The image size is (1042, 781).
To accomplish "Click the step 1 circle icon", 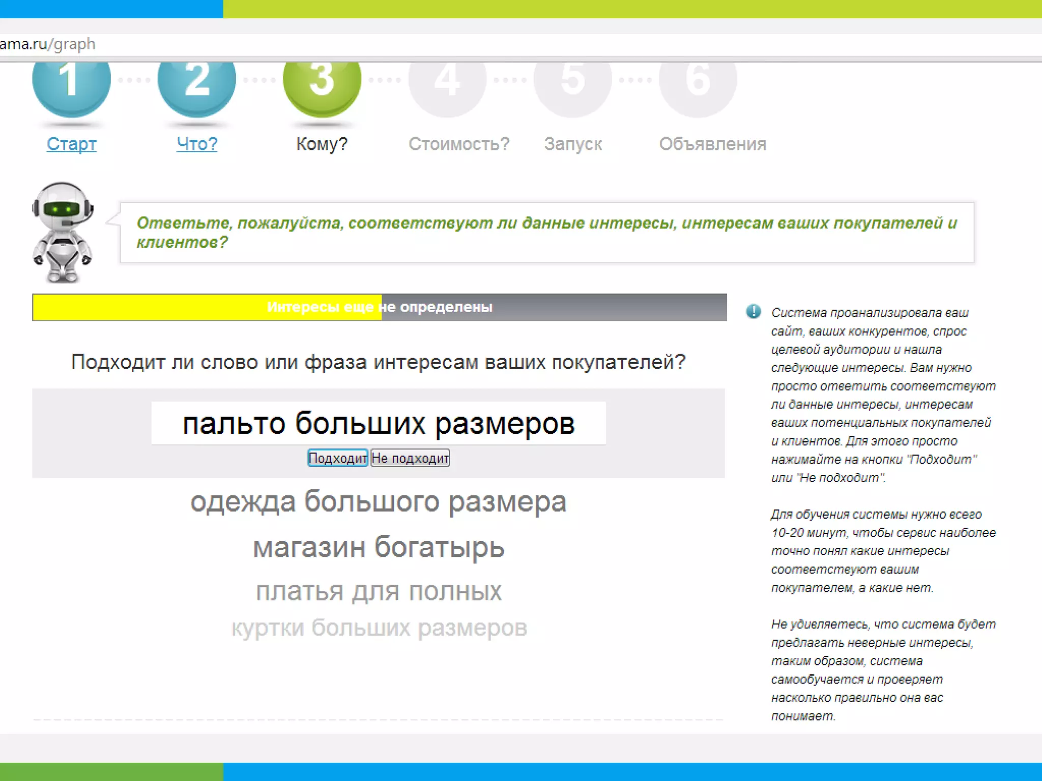I will [x=71, y=86].
